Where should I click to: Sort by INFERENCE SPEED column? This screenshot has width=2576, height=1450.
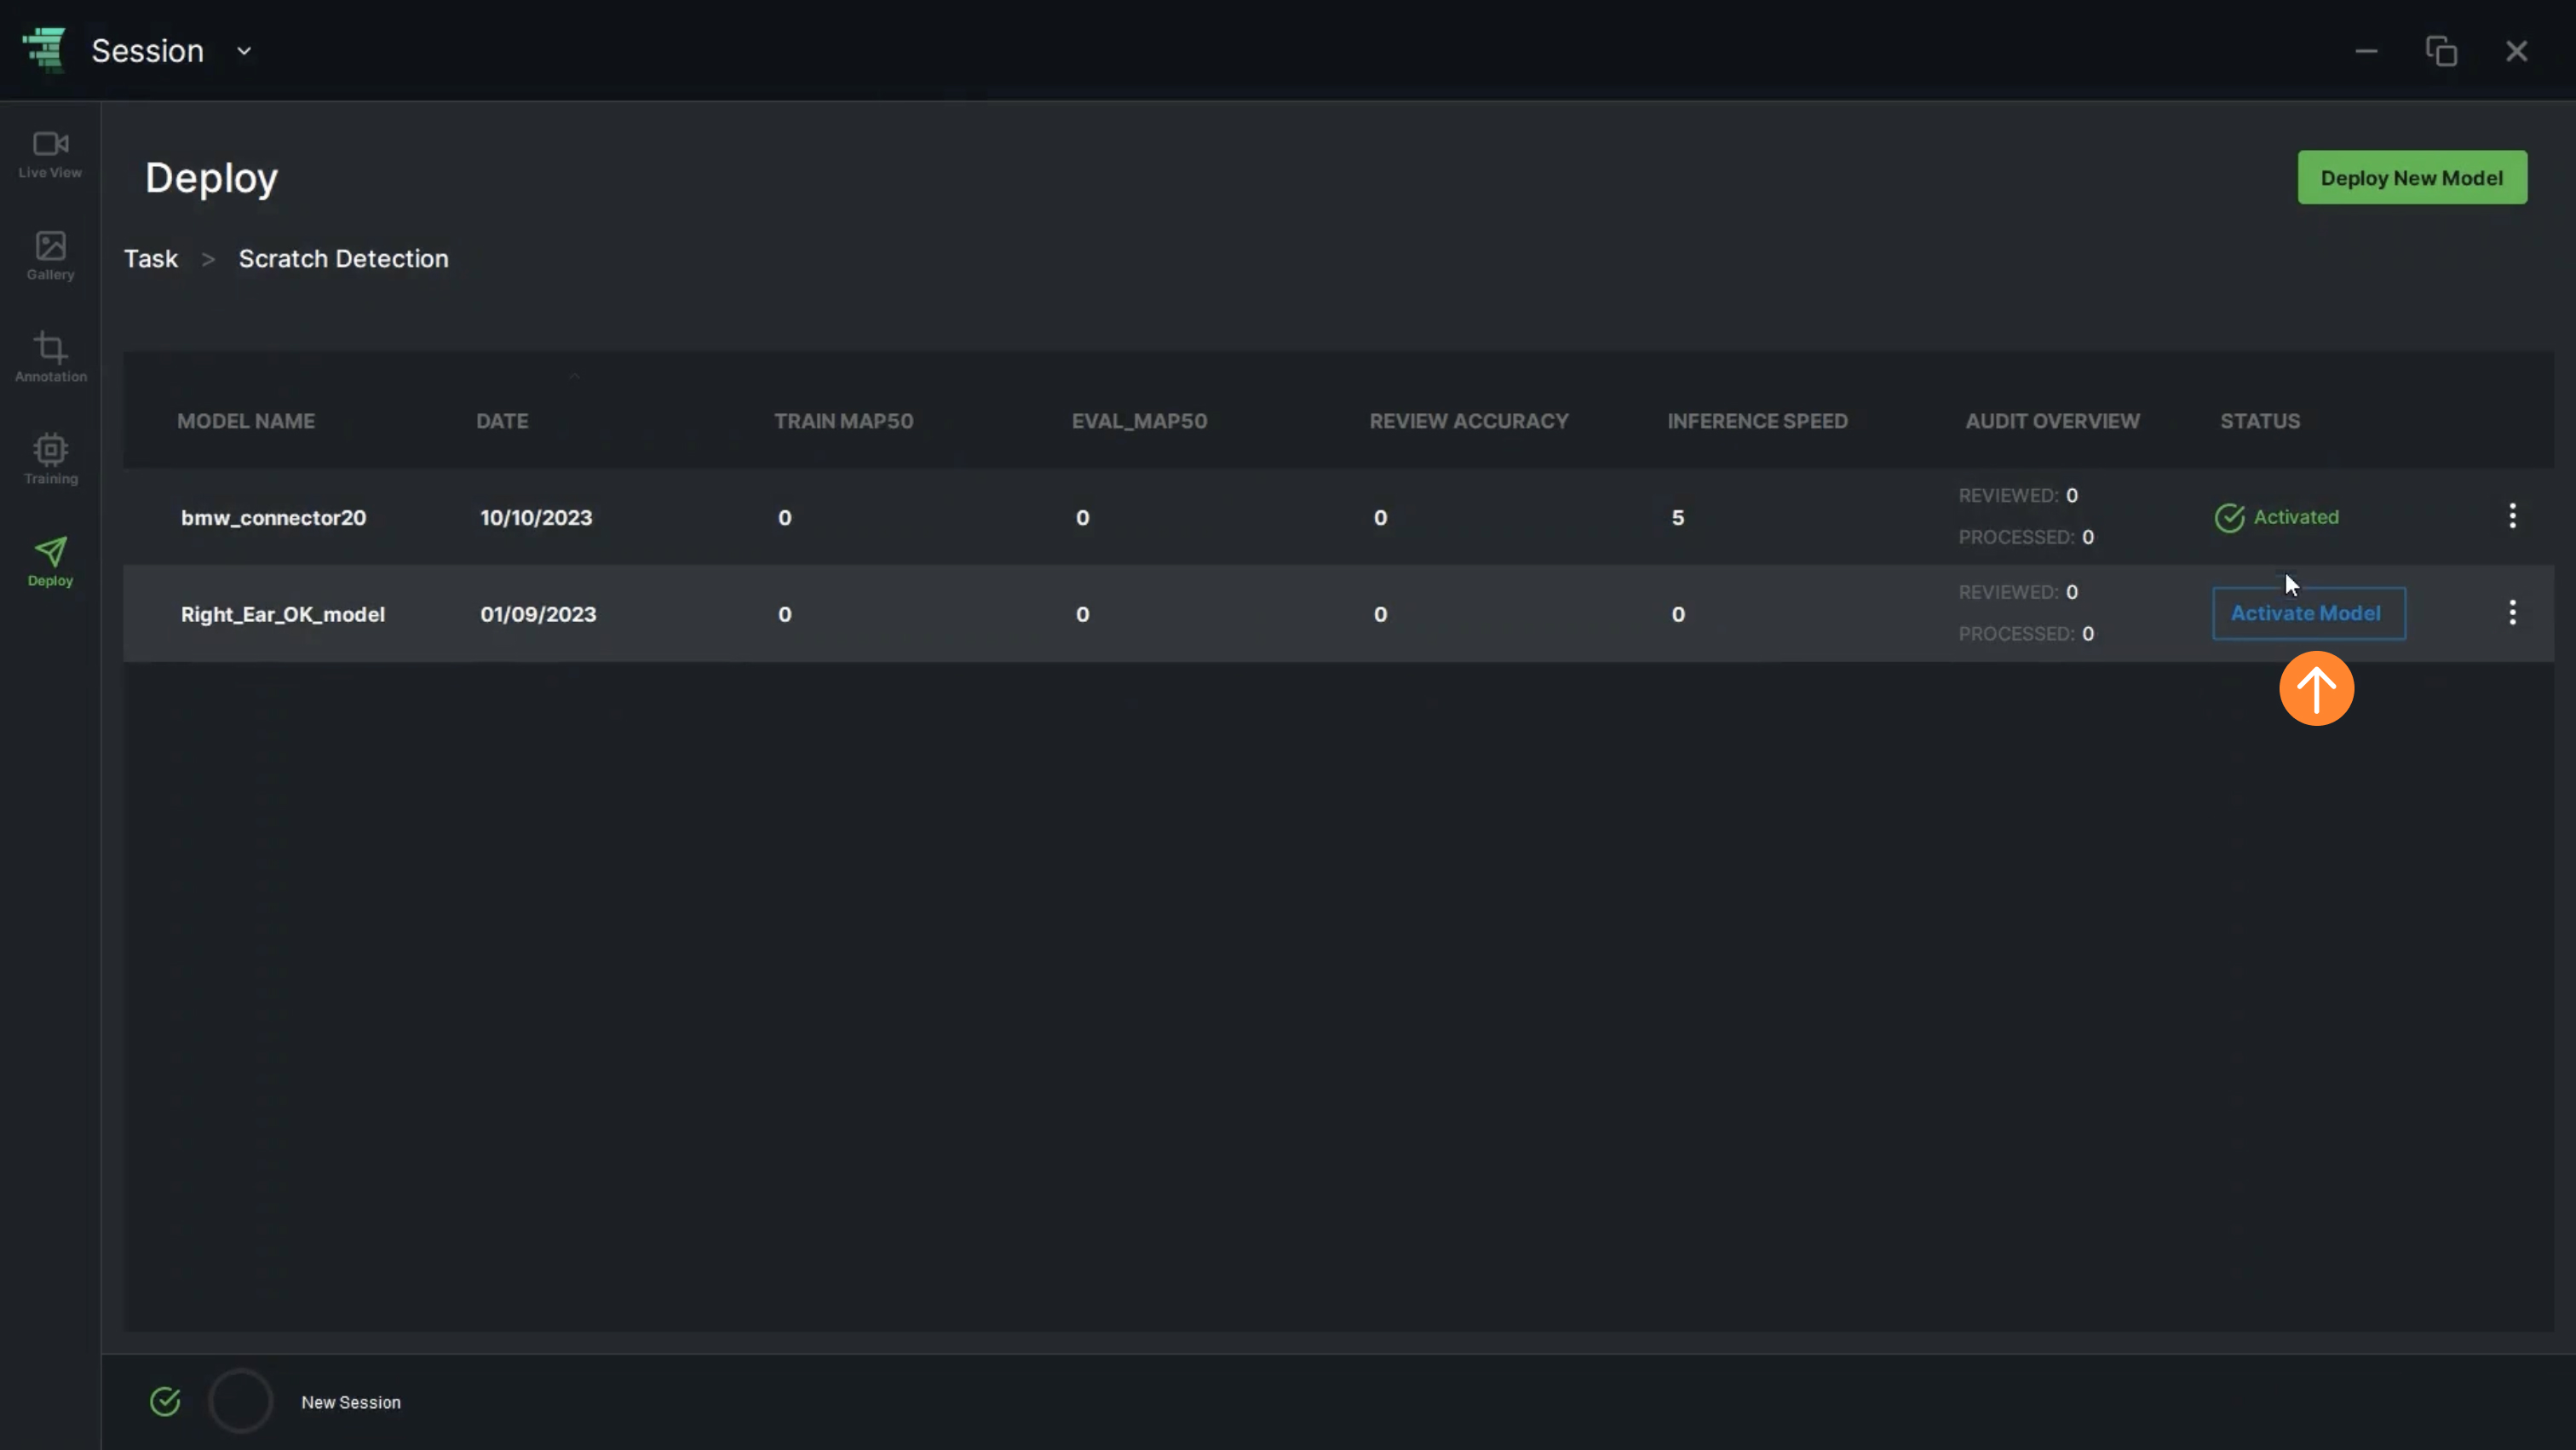(x=1757, y=421)
